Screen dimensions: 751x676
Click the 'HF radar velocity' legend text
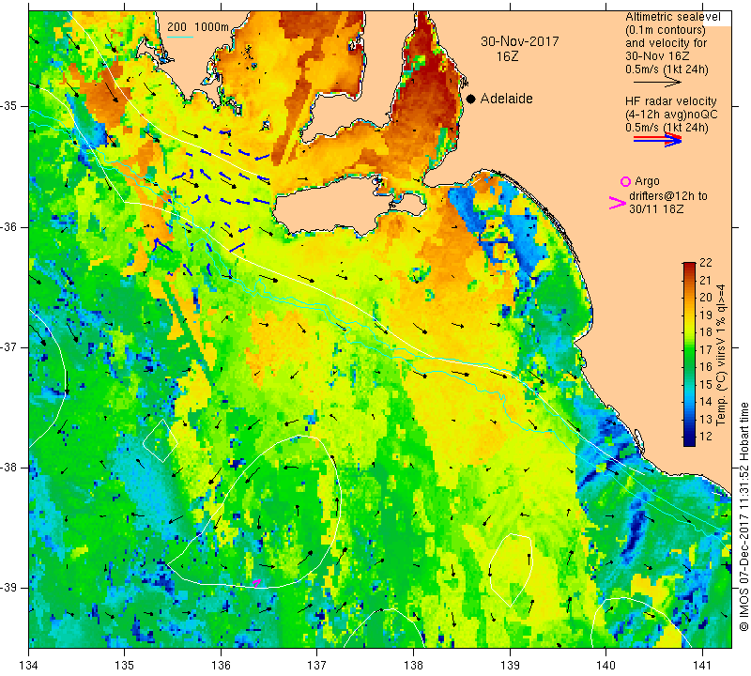point(670,101)
